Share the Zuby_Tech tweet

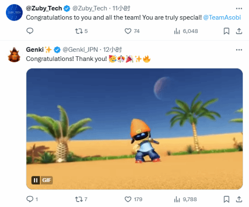pos(239,31)
